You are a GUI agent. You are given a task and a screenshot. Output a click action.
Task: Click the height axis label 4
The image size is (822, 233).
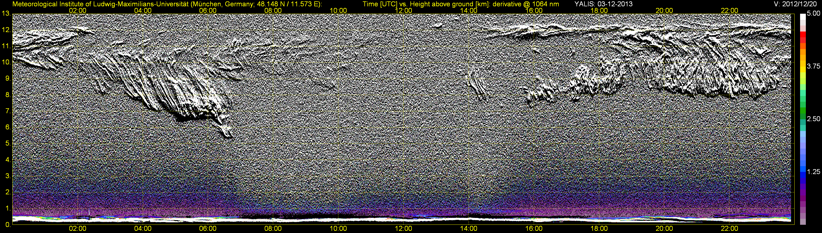(x=8, y=160)
